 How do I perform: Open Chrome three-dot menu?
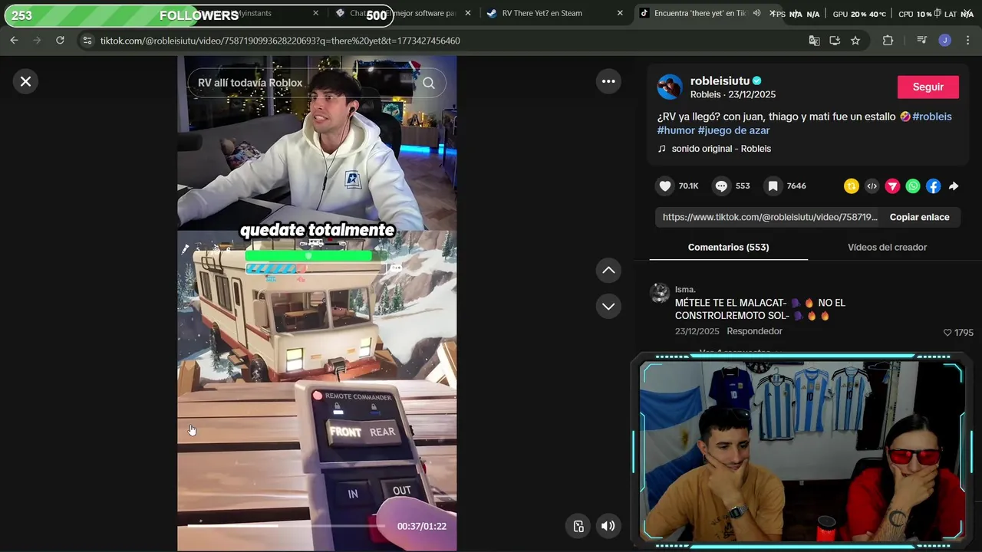pos(967,41)
